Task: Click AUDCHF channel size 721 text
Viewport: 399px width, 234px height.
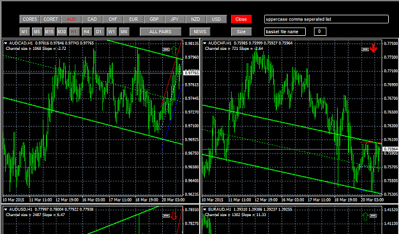Action: click(234, 49)
